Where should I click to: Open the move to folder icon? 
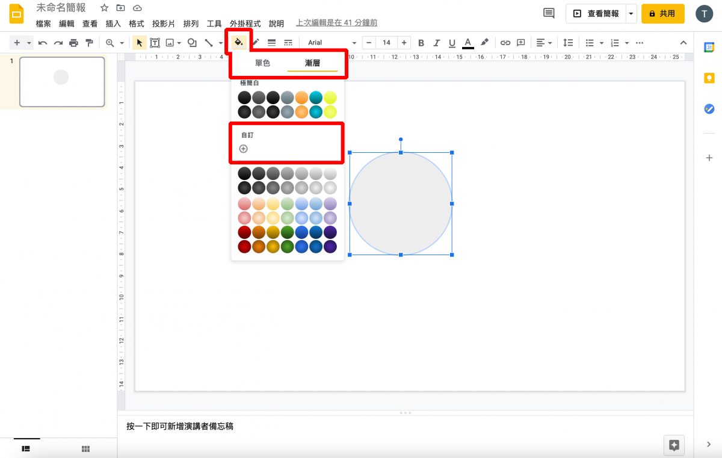pos(121,8)
